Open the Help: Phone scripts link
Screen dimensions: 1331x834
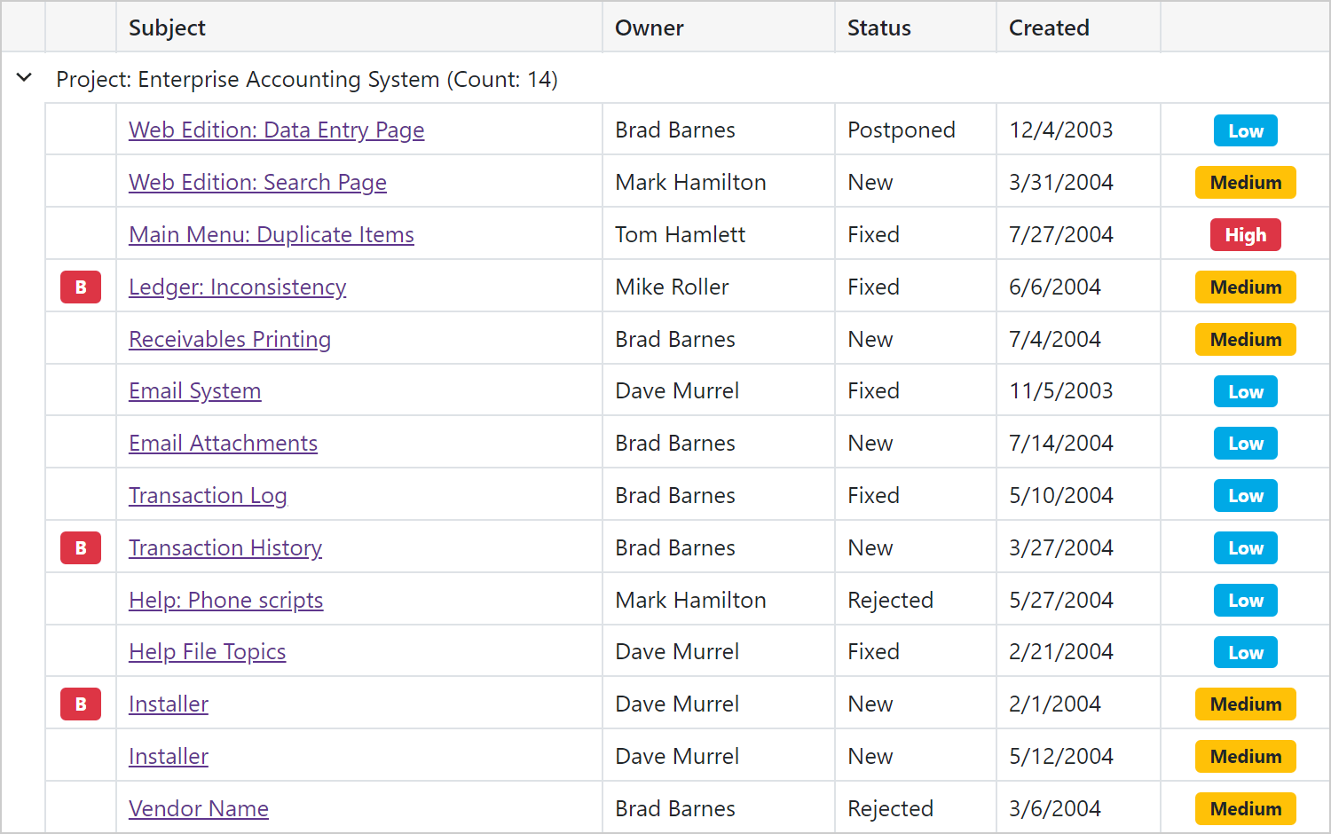pyautogui.click(x=226, y=600)
